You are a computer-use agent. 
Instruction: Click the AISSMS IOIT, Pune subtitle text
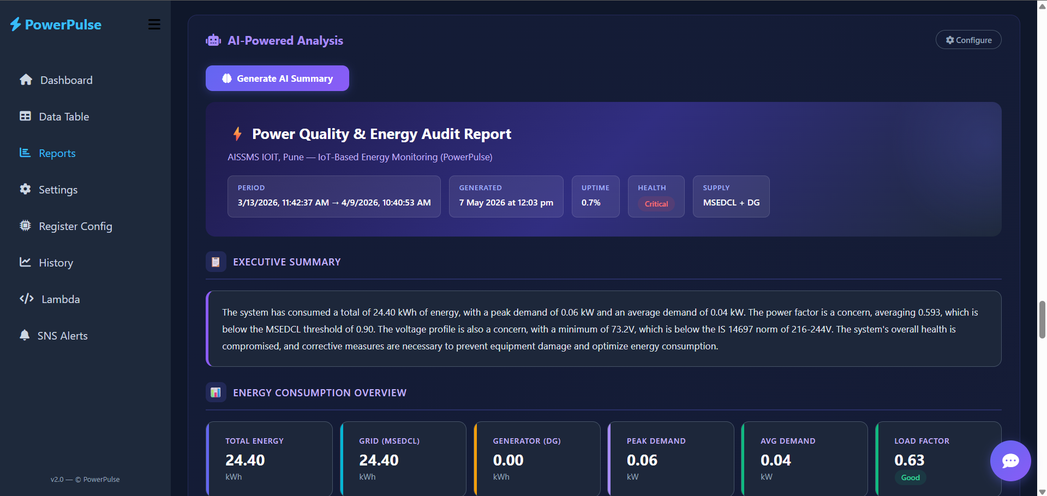tap(360, 157)
